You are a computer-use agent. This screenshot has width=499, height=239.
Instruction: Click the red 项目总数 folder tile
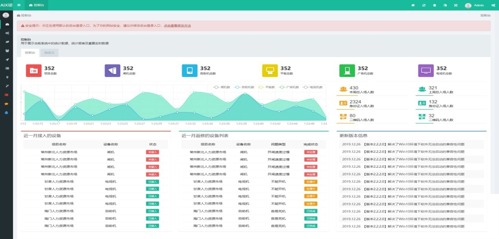click(34, 71)
